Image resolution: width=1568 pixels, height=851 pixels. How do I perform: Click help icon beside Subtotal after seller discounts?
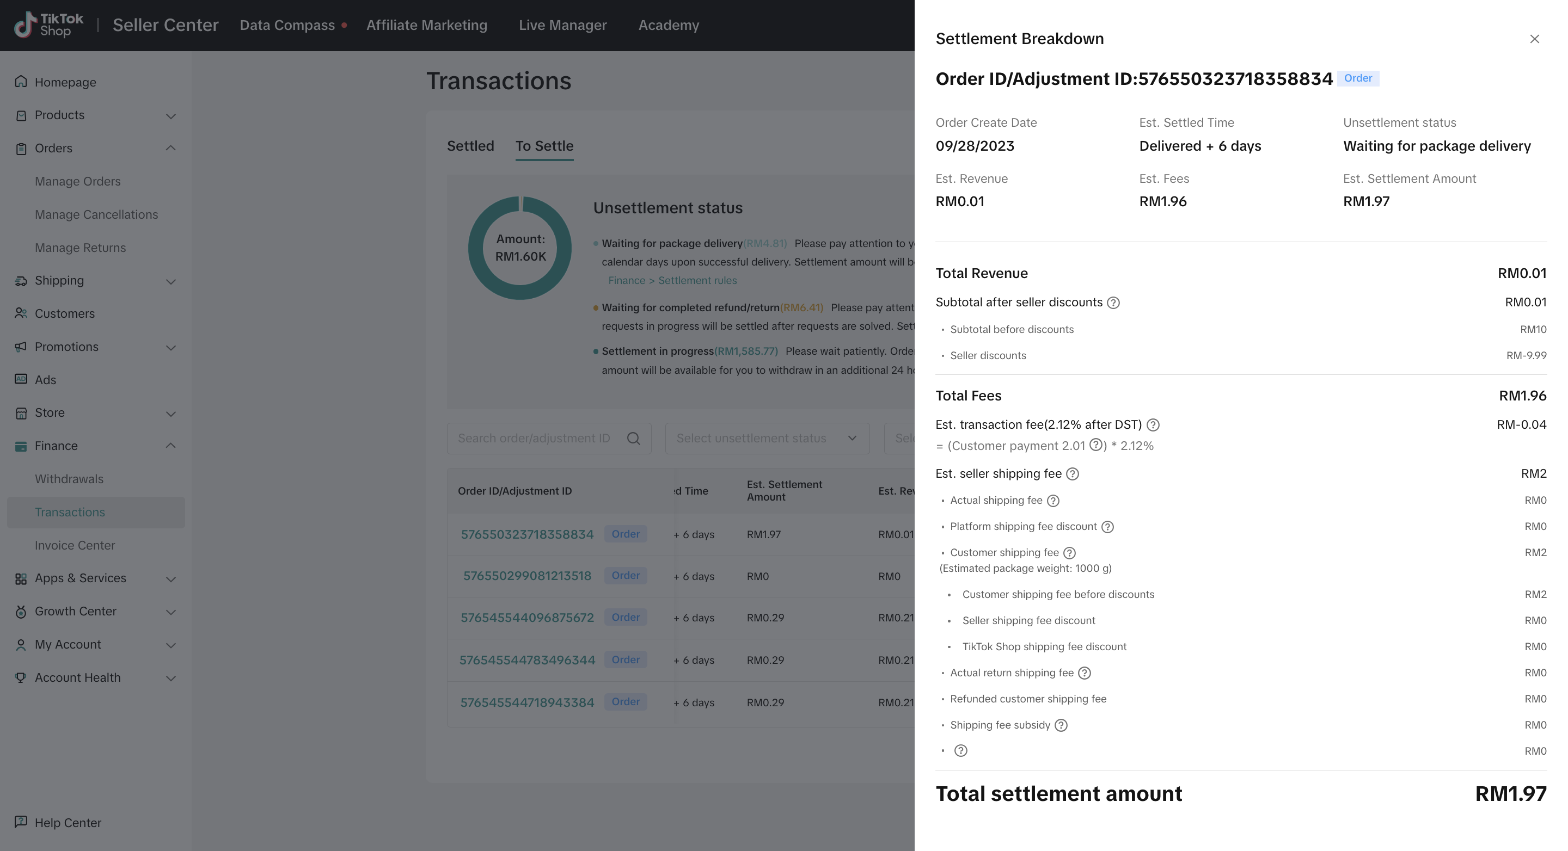tap(1113, 303)
